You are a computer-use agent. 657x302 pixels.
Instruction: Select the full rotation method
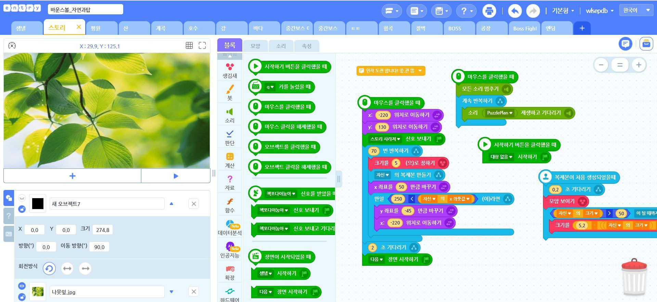point(49,269)
